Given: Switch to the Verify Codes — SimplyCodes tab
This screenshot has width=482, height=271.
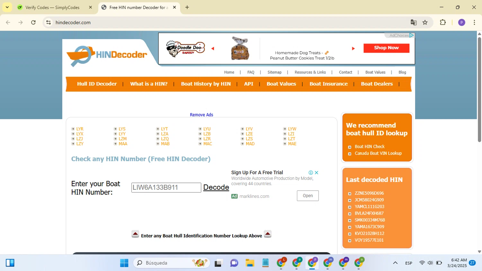Looking at the screenshot, I should click(x=52, y=7).
